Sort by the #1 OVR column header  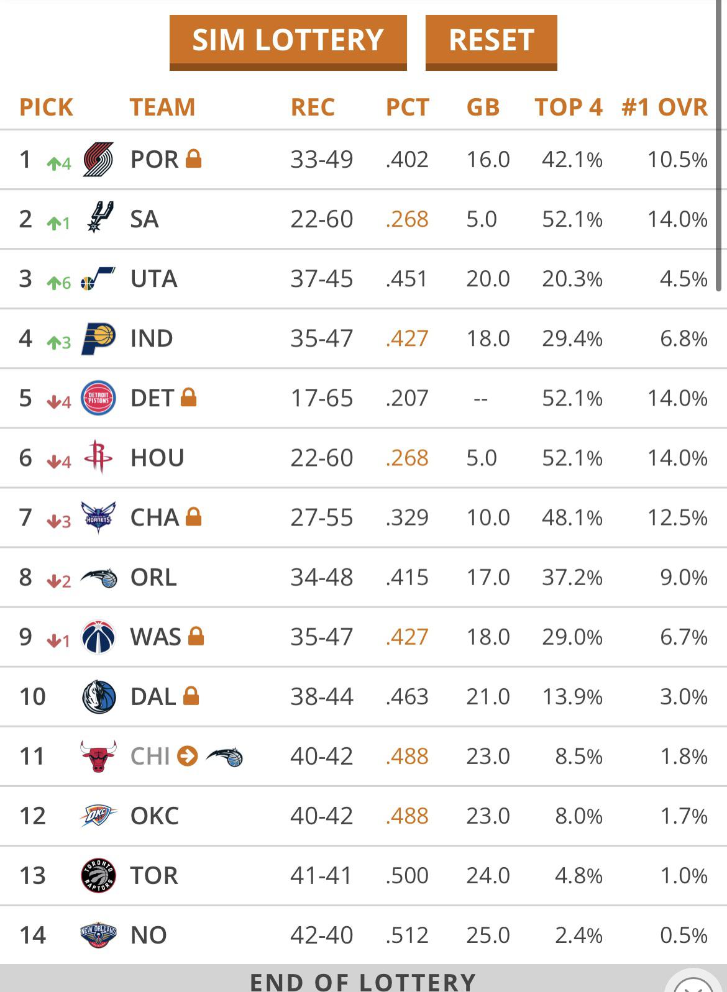(664, 107)
